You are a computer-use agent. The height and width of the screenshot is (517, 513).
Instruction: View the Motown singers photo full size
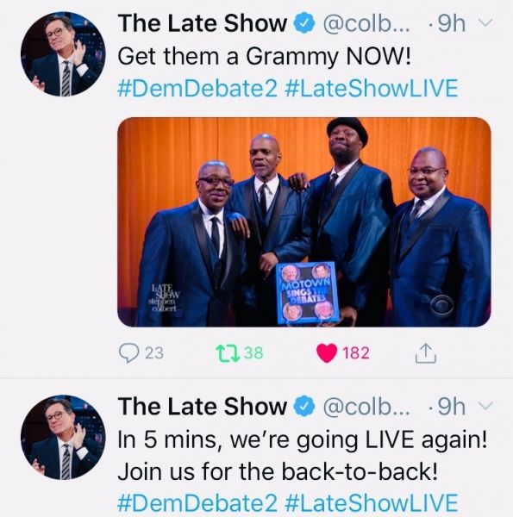pyautogui.click(x=304, y=222)
